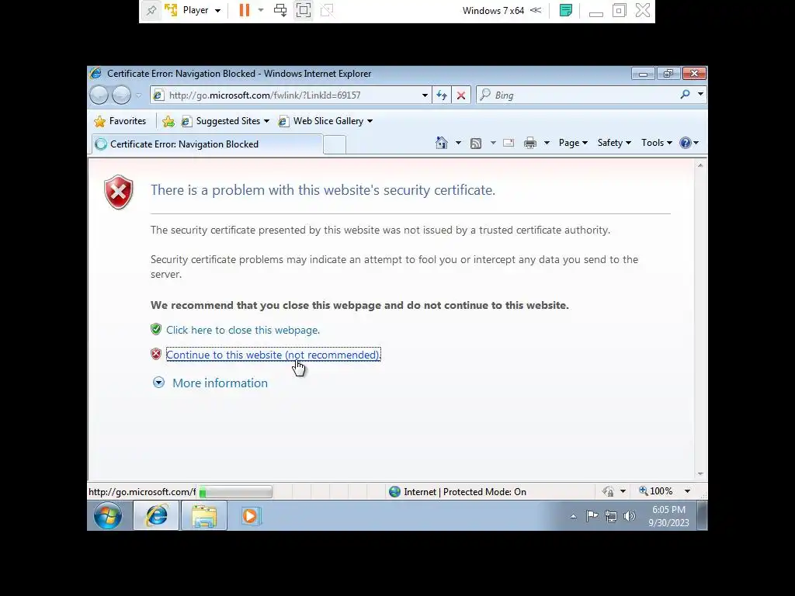Expand More information
This screenshot has width=795, height=596.
tap(210, 383)
